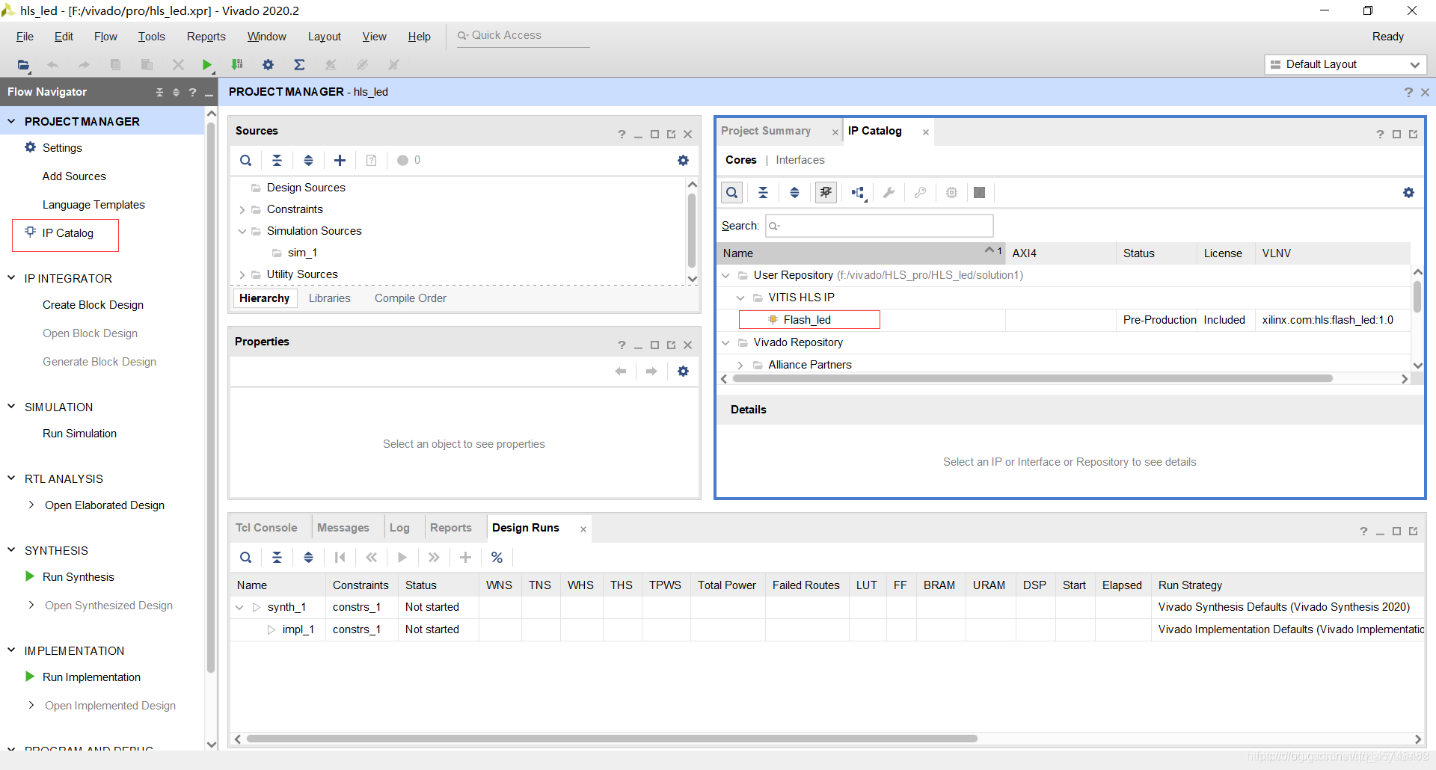1436x770 pixels.
Task: Switch to Compile Order tab
Action: click(411, 298)
